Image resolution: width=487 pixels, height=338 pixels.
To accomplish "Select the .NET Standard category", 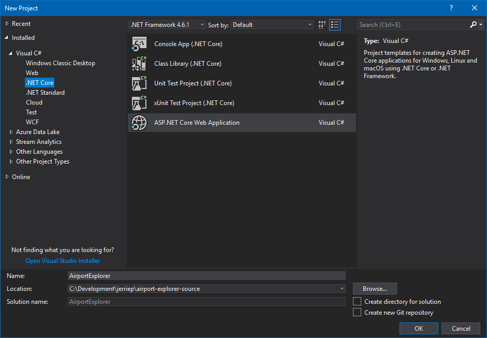I will click(45, 93).
